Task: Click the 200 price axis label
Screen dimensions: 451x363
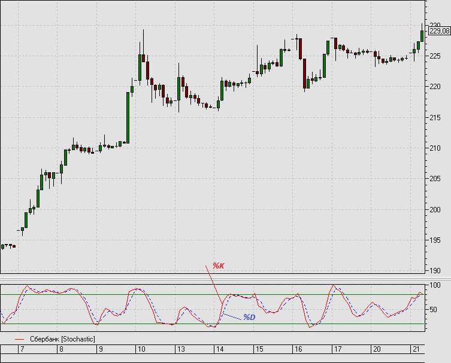Action: point(435,210)
